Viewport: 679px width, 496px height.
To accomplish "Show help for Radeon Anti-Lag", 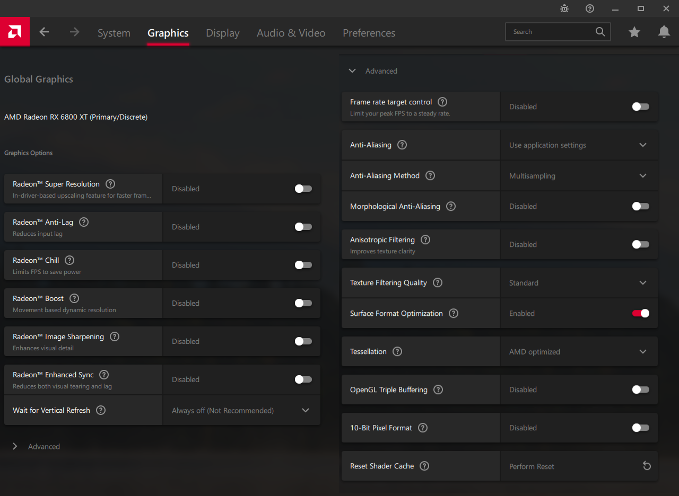I will (x=84, y=222).
